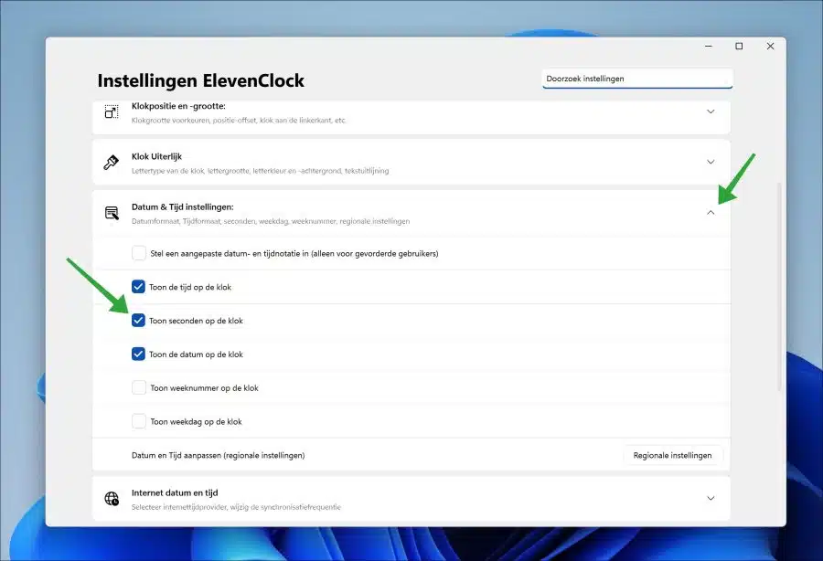Expand the Klokpositie en -grootte section chevron

pos(711,111)
